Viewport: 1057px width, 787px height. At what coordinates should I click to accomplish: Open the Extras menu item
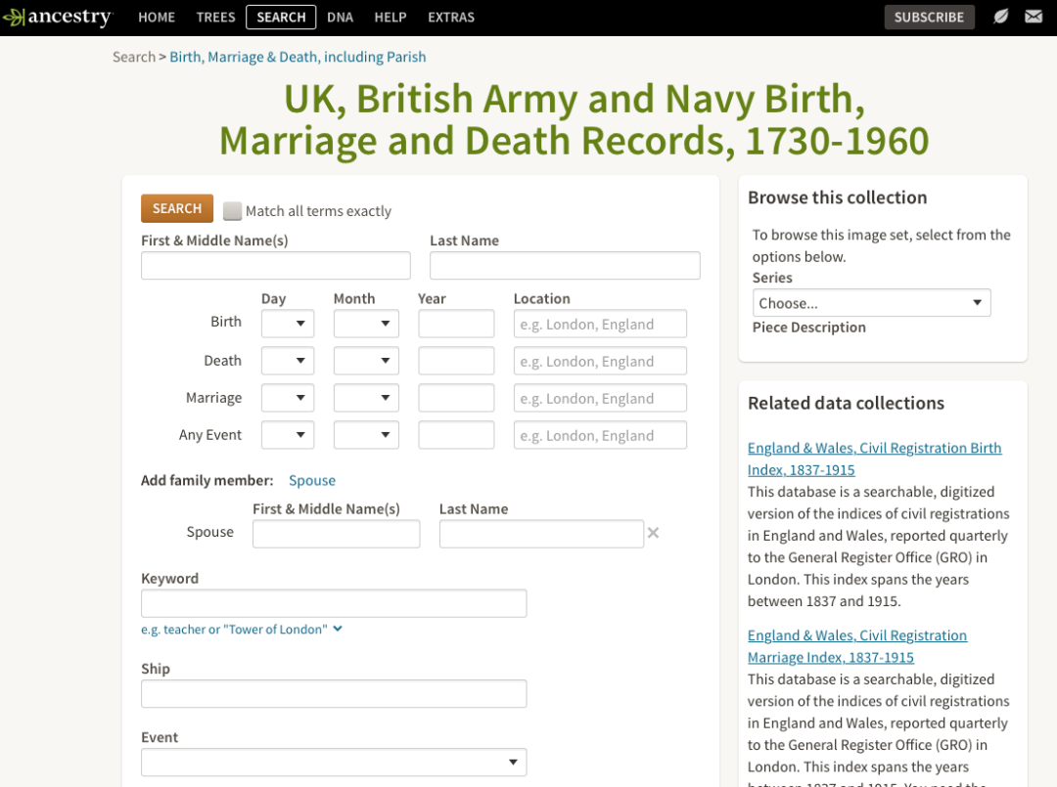tap(451, 17)
